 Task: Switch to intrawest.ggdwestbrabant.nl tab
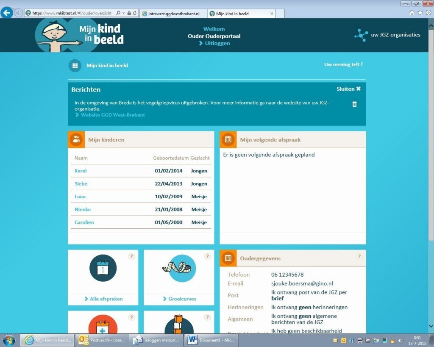coord(174,14)
